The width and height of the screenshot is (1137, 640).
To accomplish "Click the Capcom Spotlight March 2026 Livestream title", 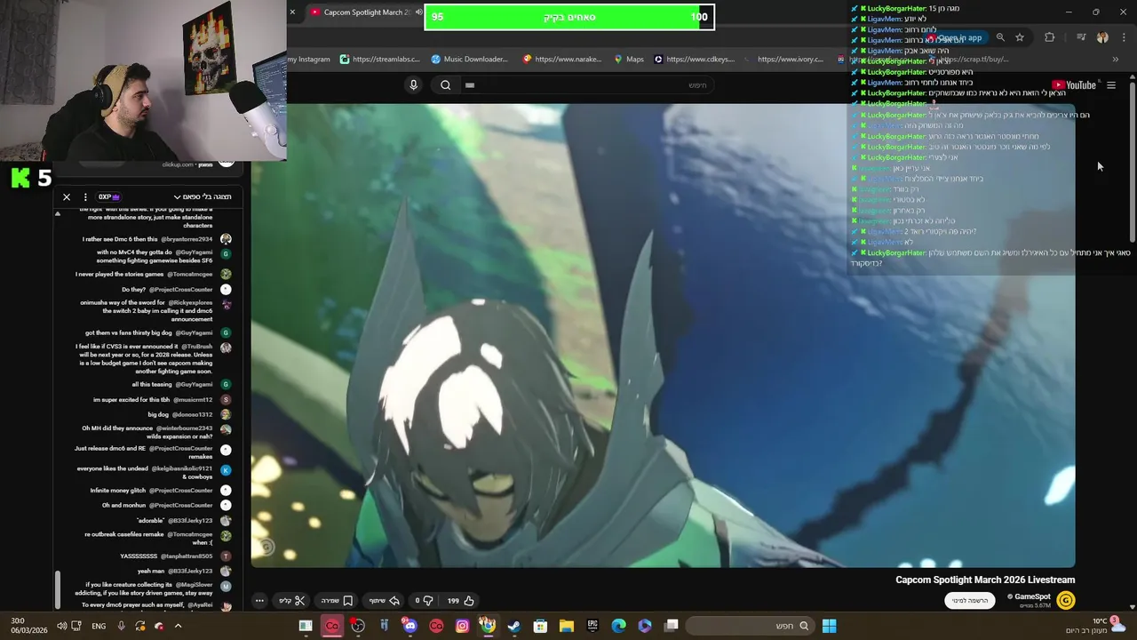I will tap(985, 580).
